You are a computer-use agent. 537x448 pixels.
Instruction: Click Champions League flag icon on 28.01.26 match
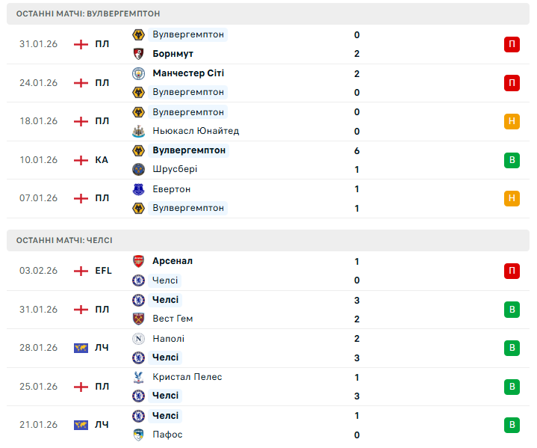[81, 348]
